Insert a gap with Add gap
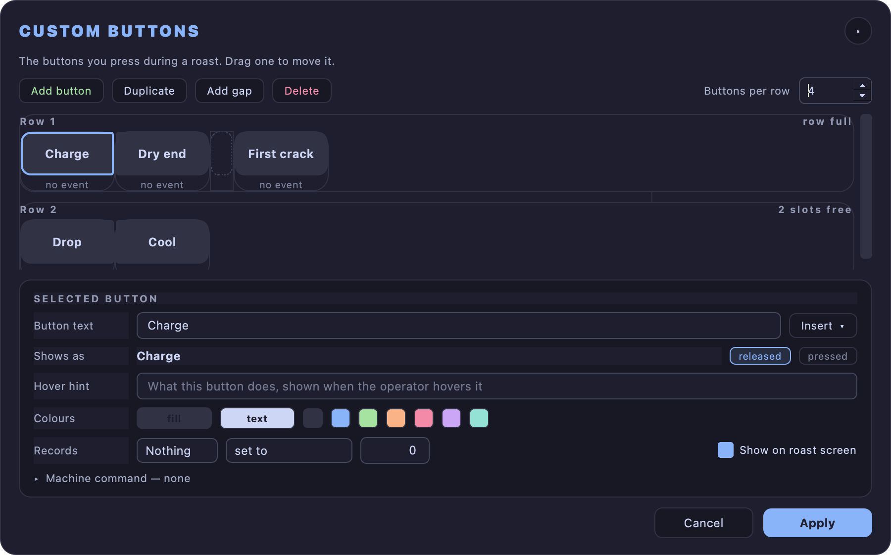The image size is (891, 555). coord(229,91)
